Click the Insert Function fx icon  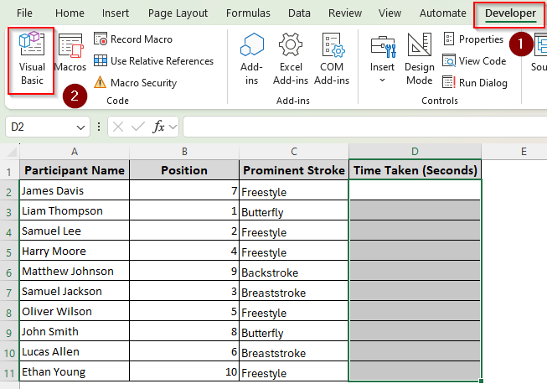pos(158,127)
